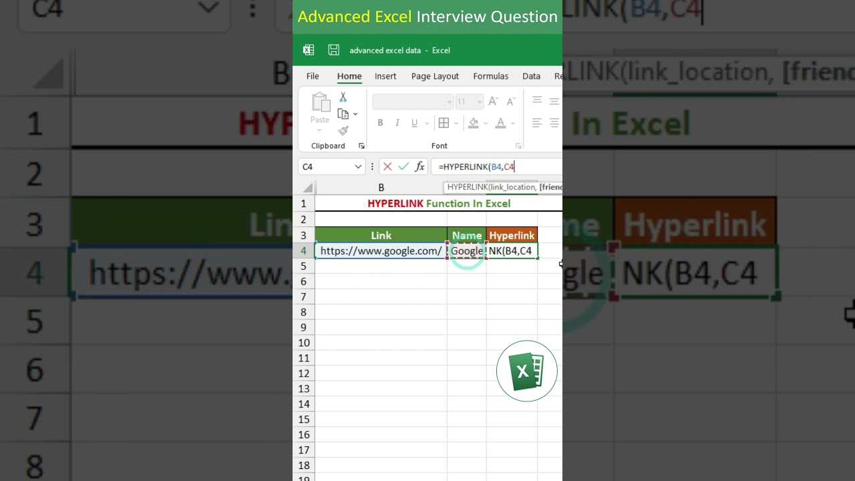855x481 pixels.
Task: Toggle Underline formatting
Action: click(x=414, y=123)
